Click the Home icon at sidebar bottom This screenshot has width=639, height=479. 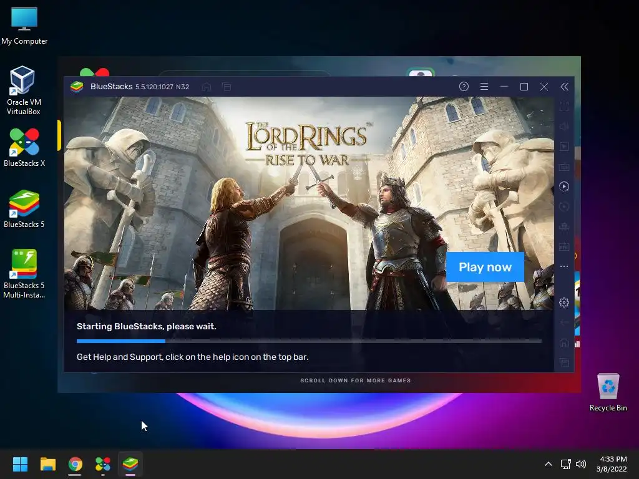point(564,342)
